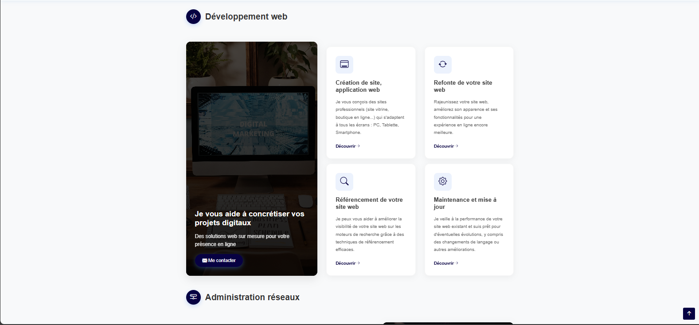Select the 'Refonte de votre site web' title
Image resolution: width=699 pixels, height=325 pixels.
(463, 86)
